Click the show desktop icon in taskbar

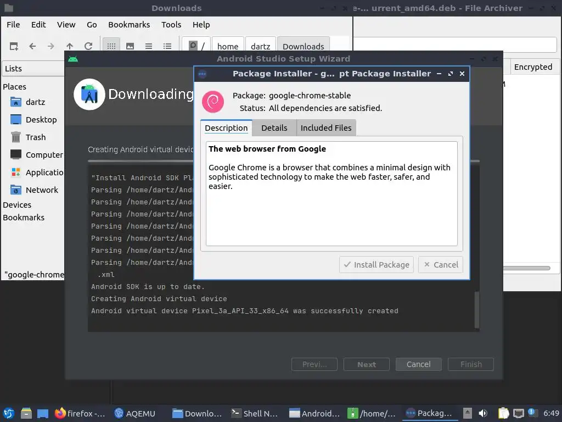point(43,414)
